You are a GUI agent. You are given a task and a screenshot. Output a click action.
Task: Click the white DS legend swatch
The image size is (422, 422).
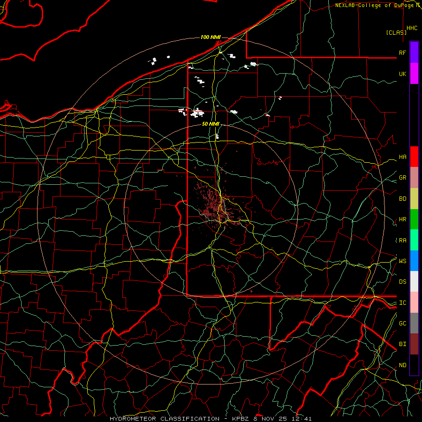coord(414,281)
